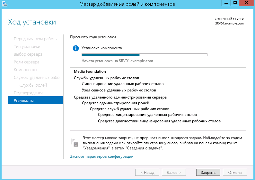Click the window title bar text

[127, 4]
